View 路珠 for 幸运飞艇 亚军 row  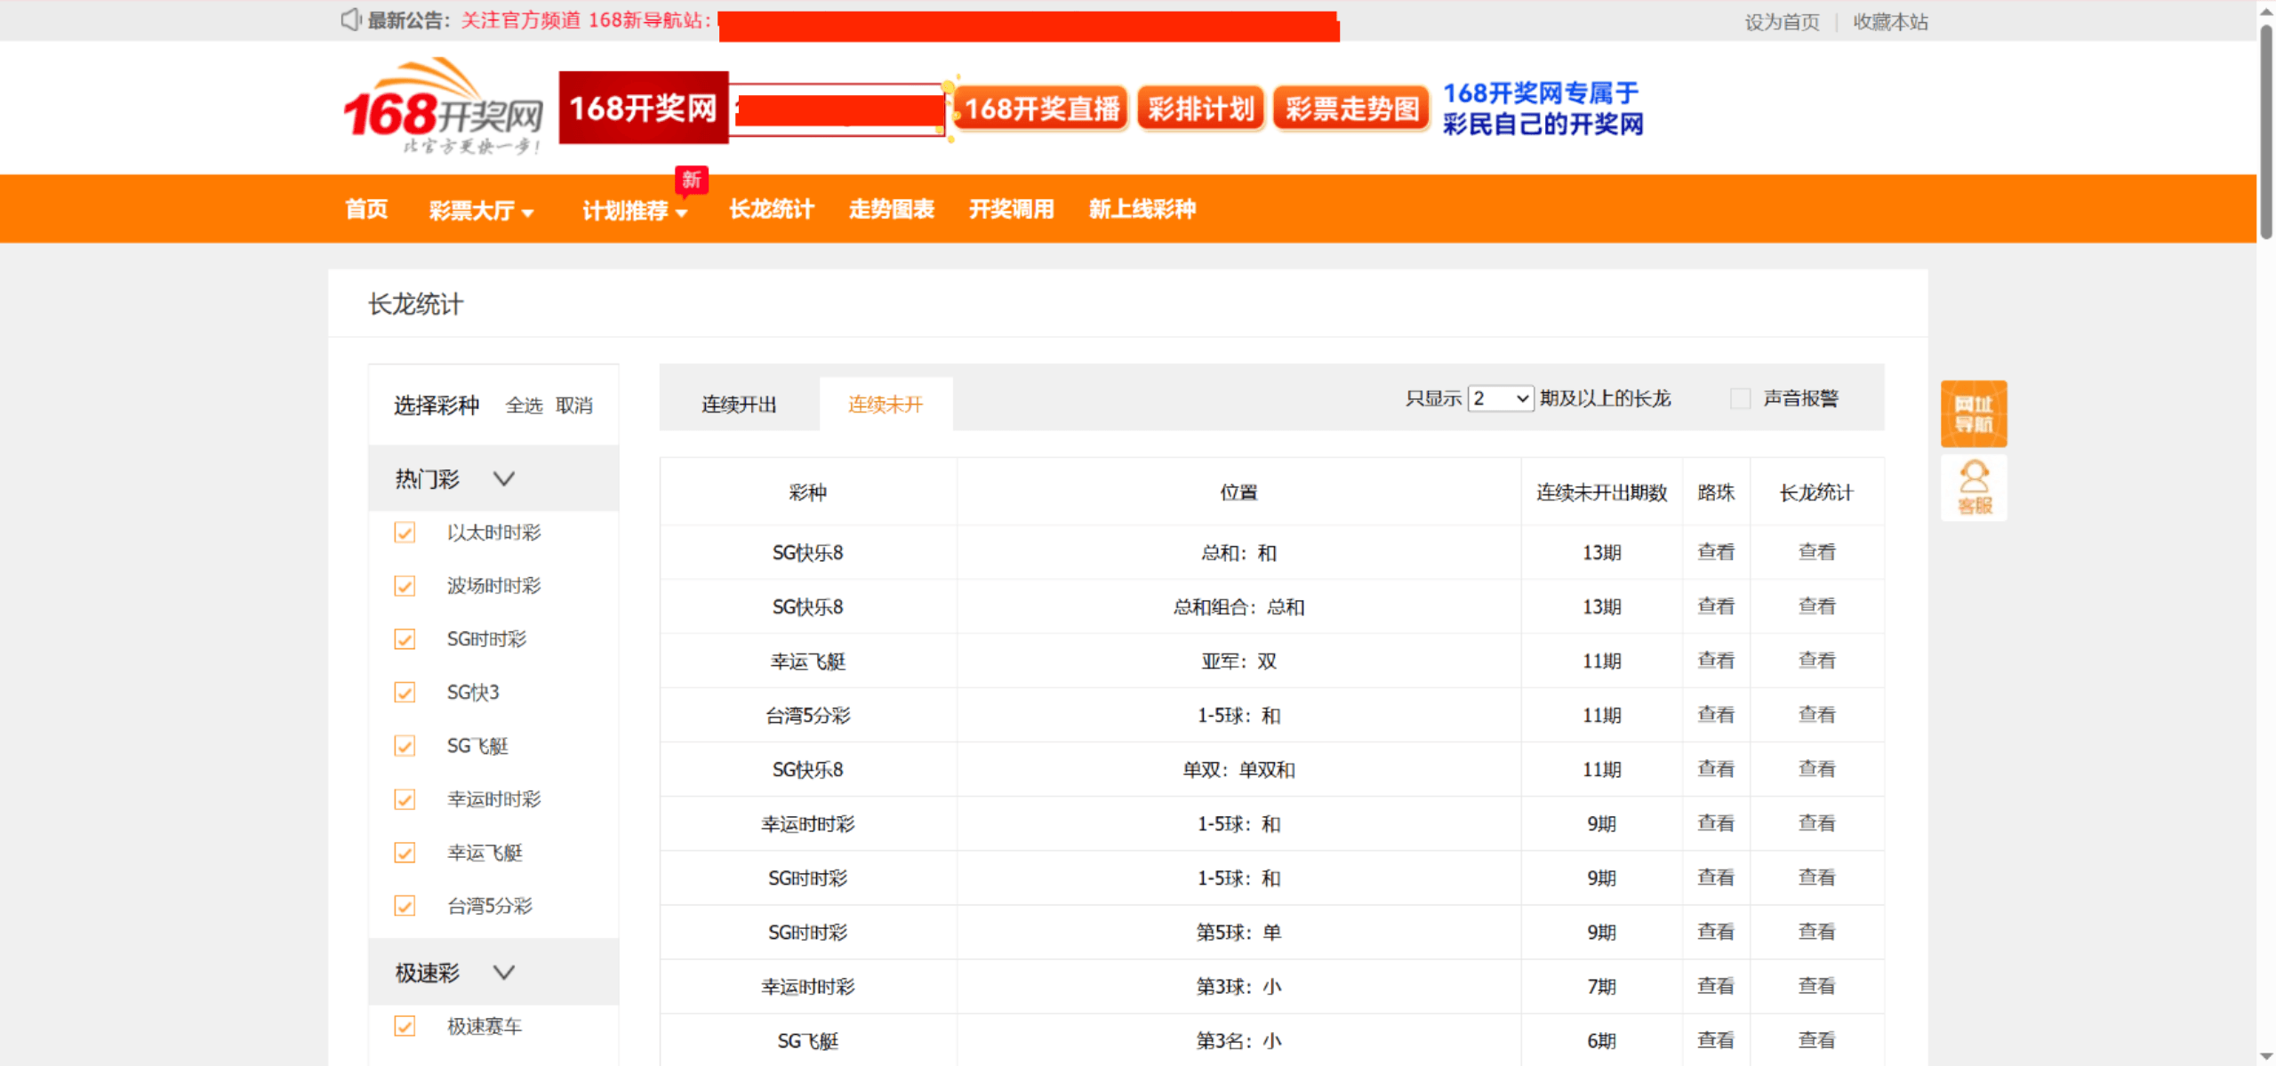click(x=1715, y=661)
